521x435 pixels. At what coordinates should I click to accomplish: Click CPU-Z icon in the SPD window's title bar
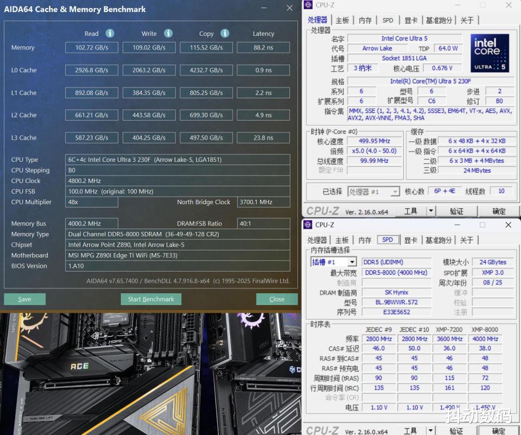point(308,224)
